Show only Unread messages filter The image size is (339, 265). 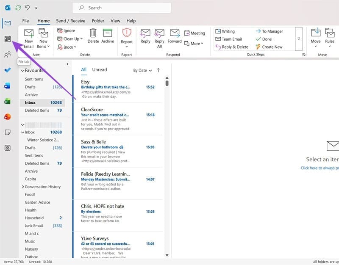point(100,70)
